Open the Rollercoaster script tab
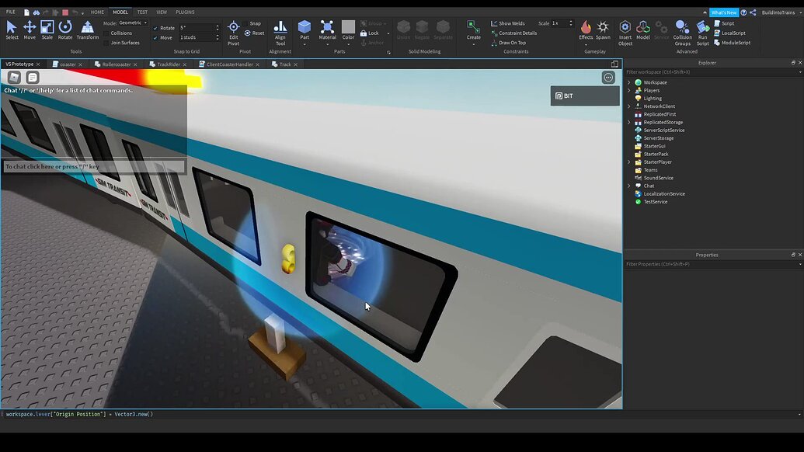The image size is (804, 452). (x=116, y=64)
